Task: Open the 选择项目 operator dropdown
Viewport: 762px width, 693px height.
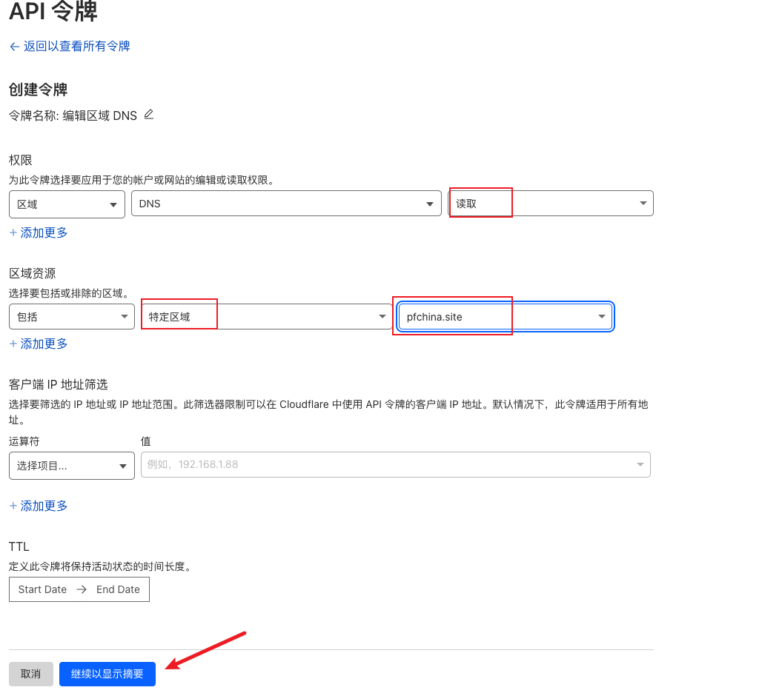Action: tap(71, 466)
